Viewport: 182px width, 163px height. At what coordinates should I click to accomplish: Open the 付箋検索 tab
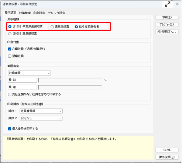pos(25,13)
